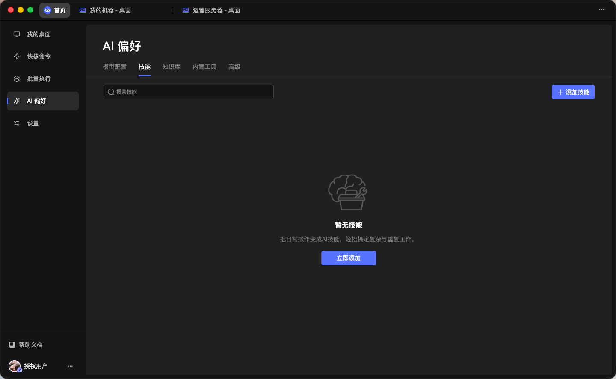Open more options next to 授权用户

point(70,366)
